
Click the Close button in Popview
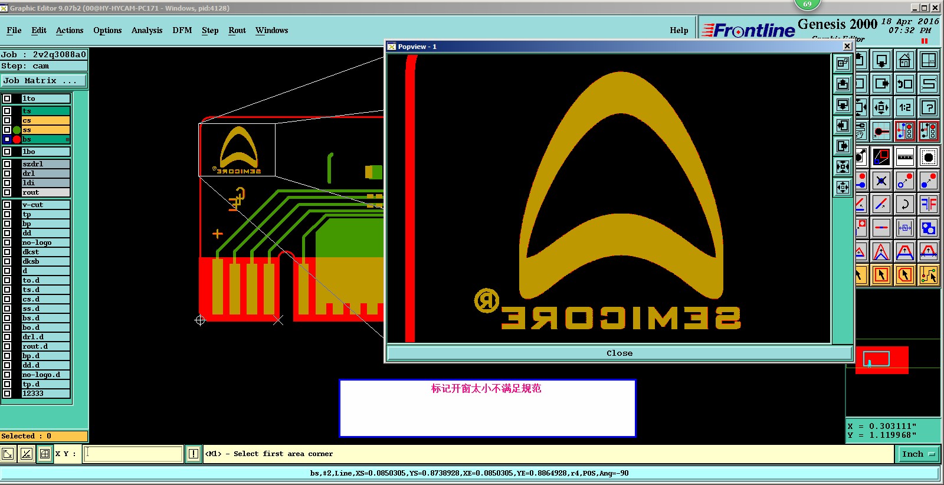tap(619, 353)
